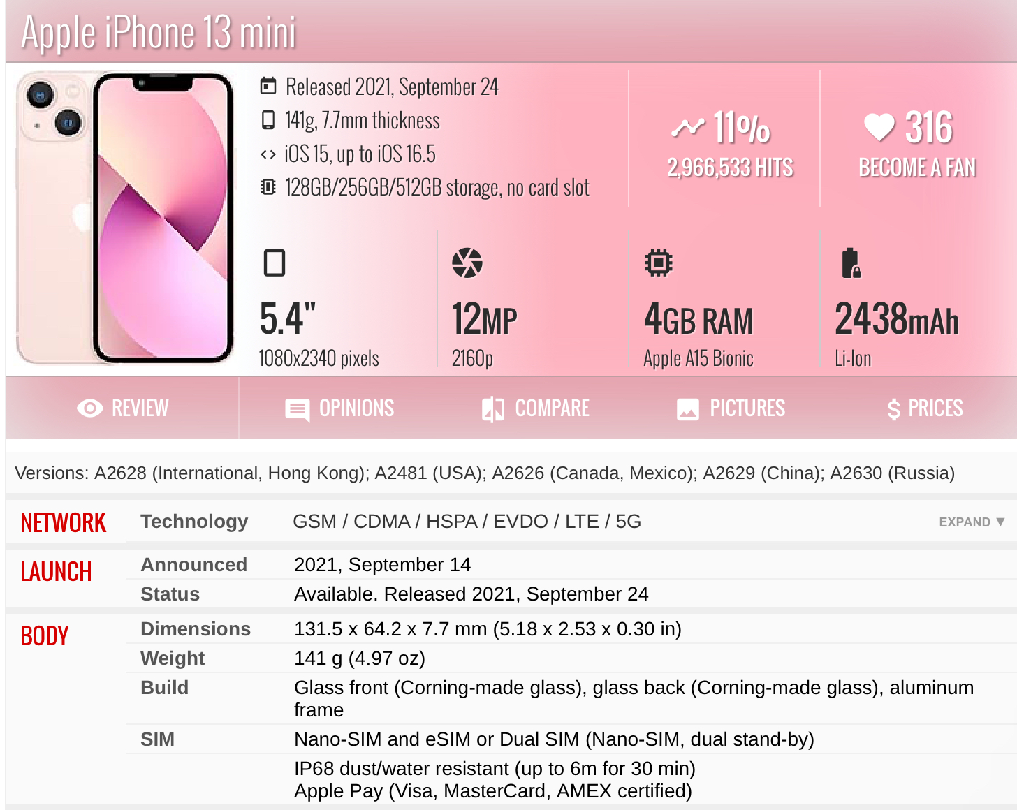1017x810 pixels.
Task: Click the 2438mAh battery capacity figure
Action: click(897, 319)
